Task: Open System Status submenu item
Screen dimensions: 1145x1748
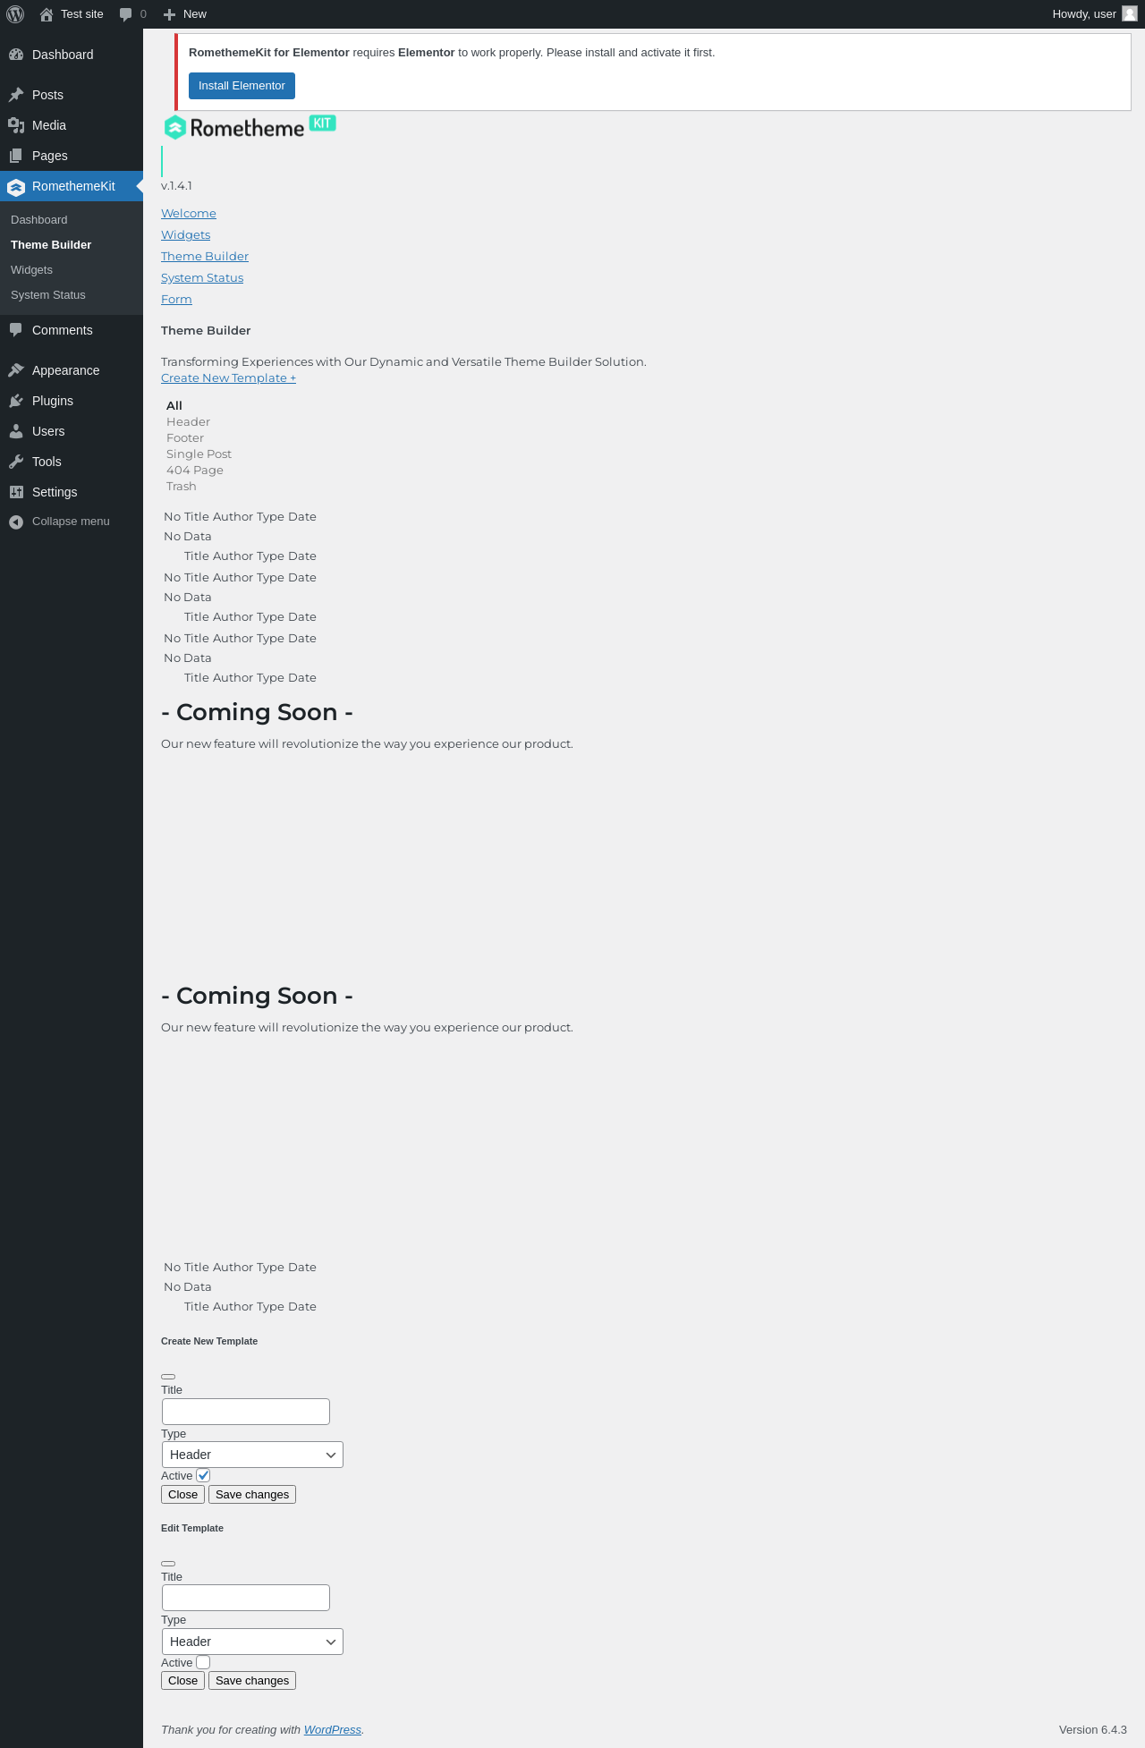Action: (48, 295)
